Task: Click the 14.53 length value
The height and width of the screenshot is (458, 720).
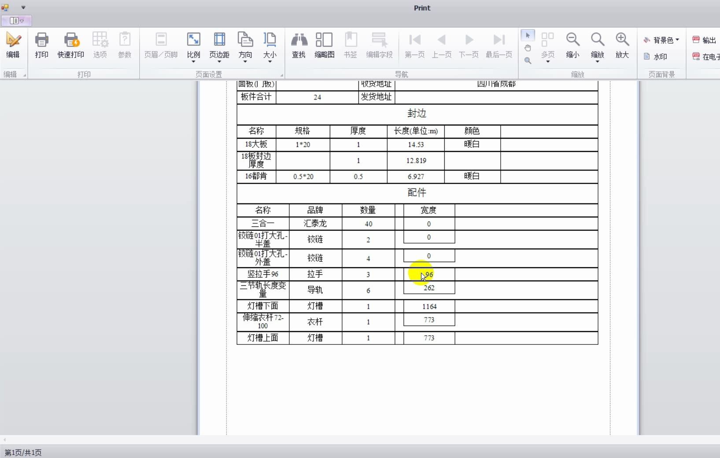Action: pyautogui.click(x=416, y=144)
